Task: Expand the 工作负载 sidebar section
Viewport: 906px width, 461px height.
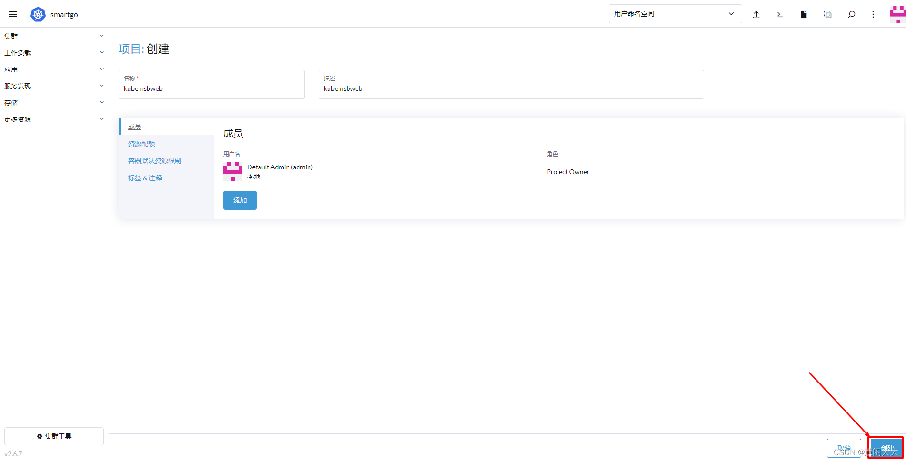Action: click(x=54, y=53)
